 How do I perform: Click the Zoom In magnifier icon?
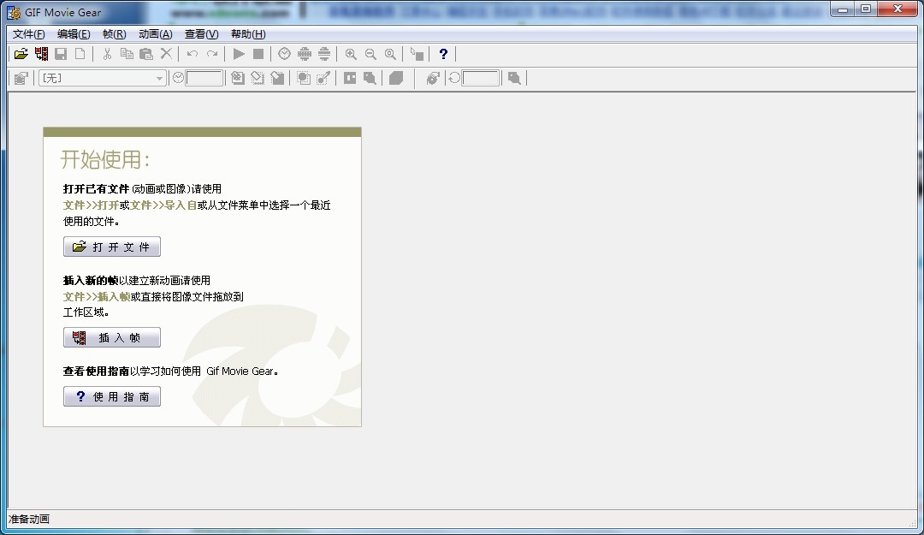[351, 54]
